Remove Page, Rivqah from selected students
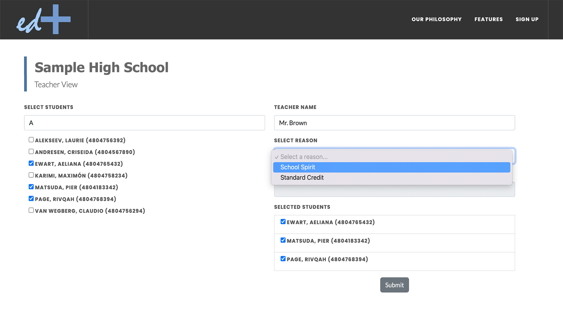Image resolution: width=563 pixels, height=316 pixels. pos(283,259)
